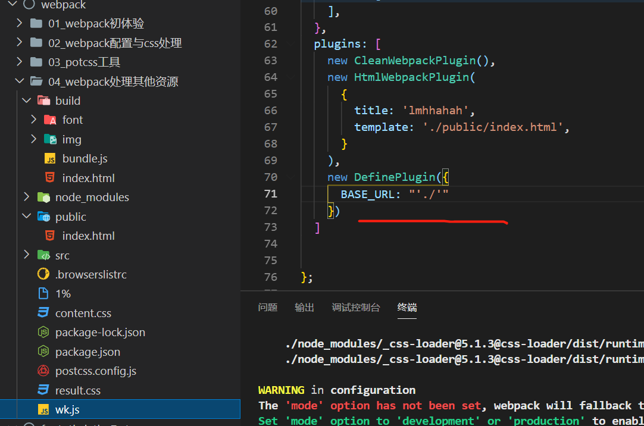Click the result.css CSS icon
Viewport: 644px width, 426px height.
(43, 390)
